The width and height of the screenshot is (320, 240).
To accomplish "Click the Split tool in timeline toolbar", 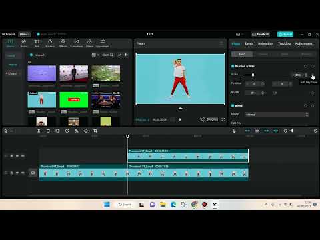I will [39, 131].
